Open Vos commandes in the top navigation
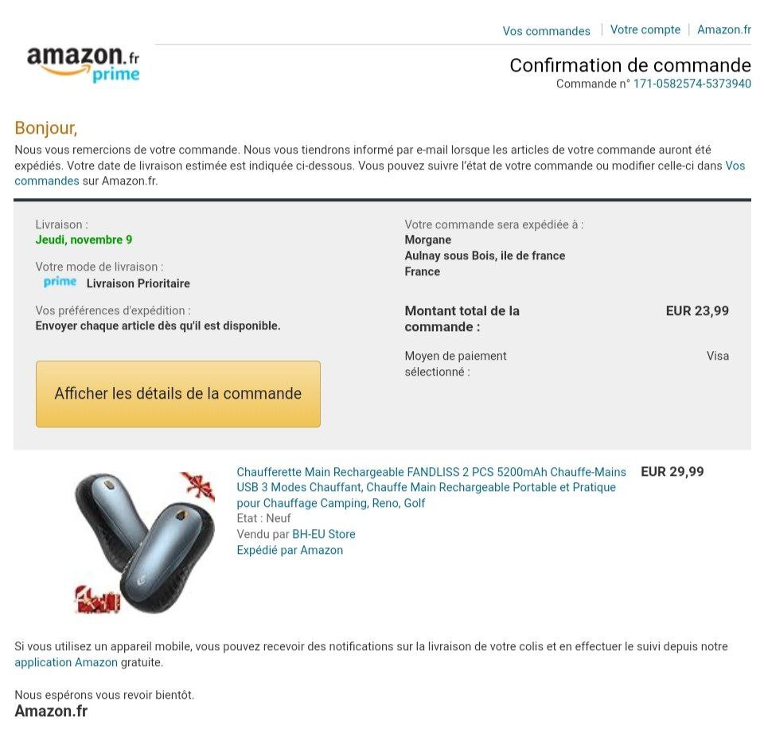The width and height of the screenshot is (764, 733). click(x=546, y=31)
